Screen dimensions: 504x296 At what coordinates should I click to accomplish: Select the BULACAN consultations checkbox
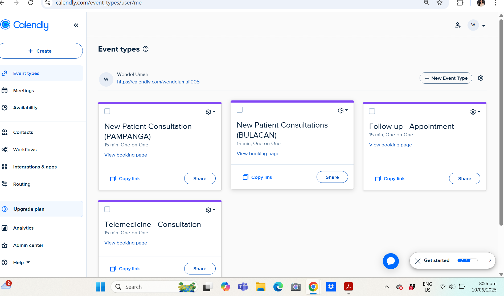(240, 110)
